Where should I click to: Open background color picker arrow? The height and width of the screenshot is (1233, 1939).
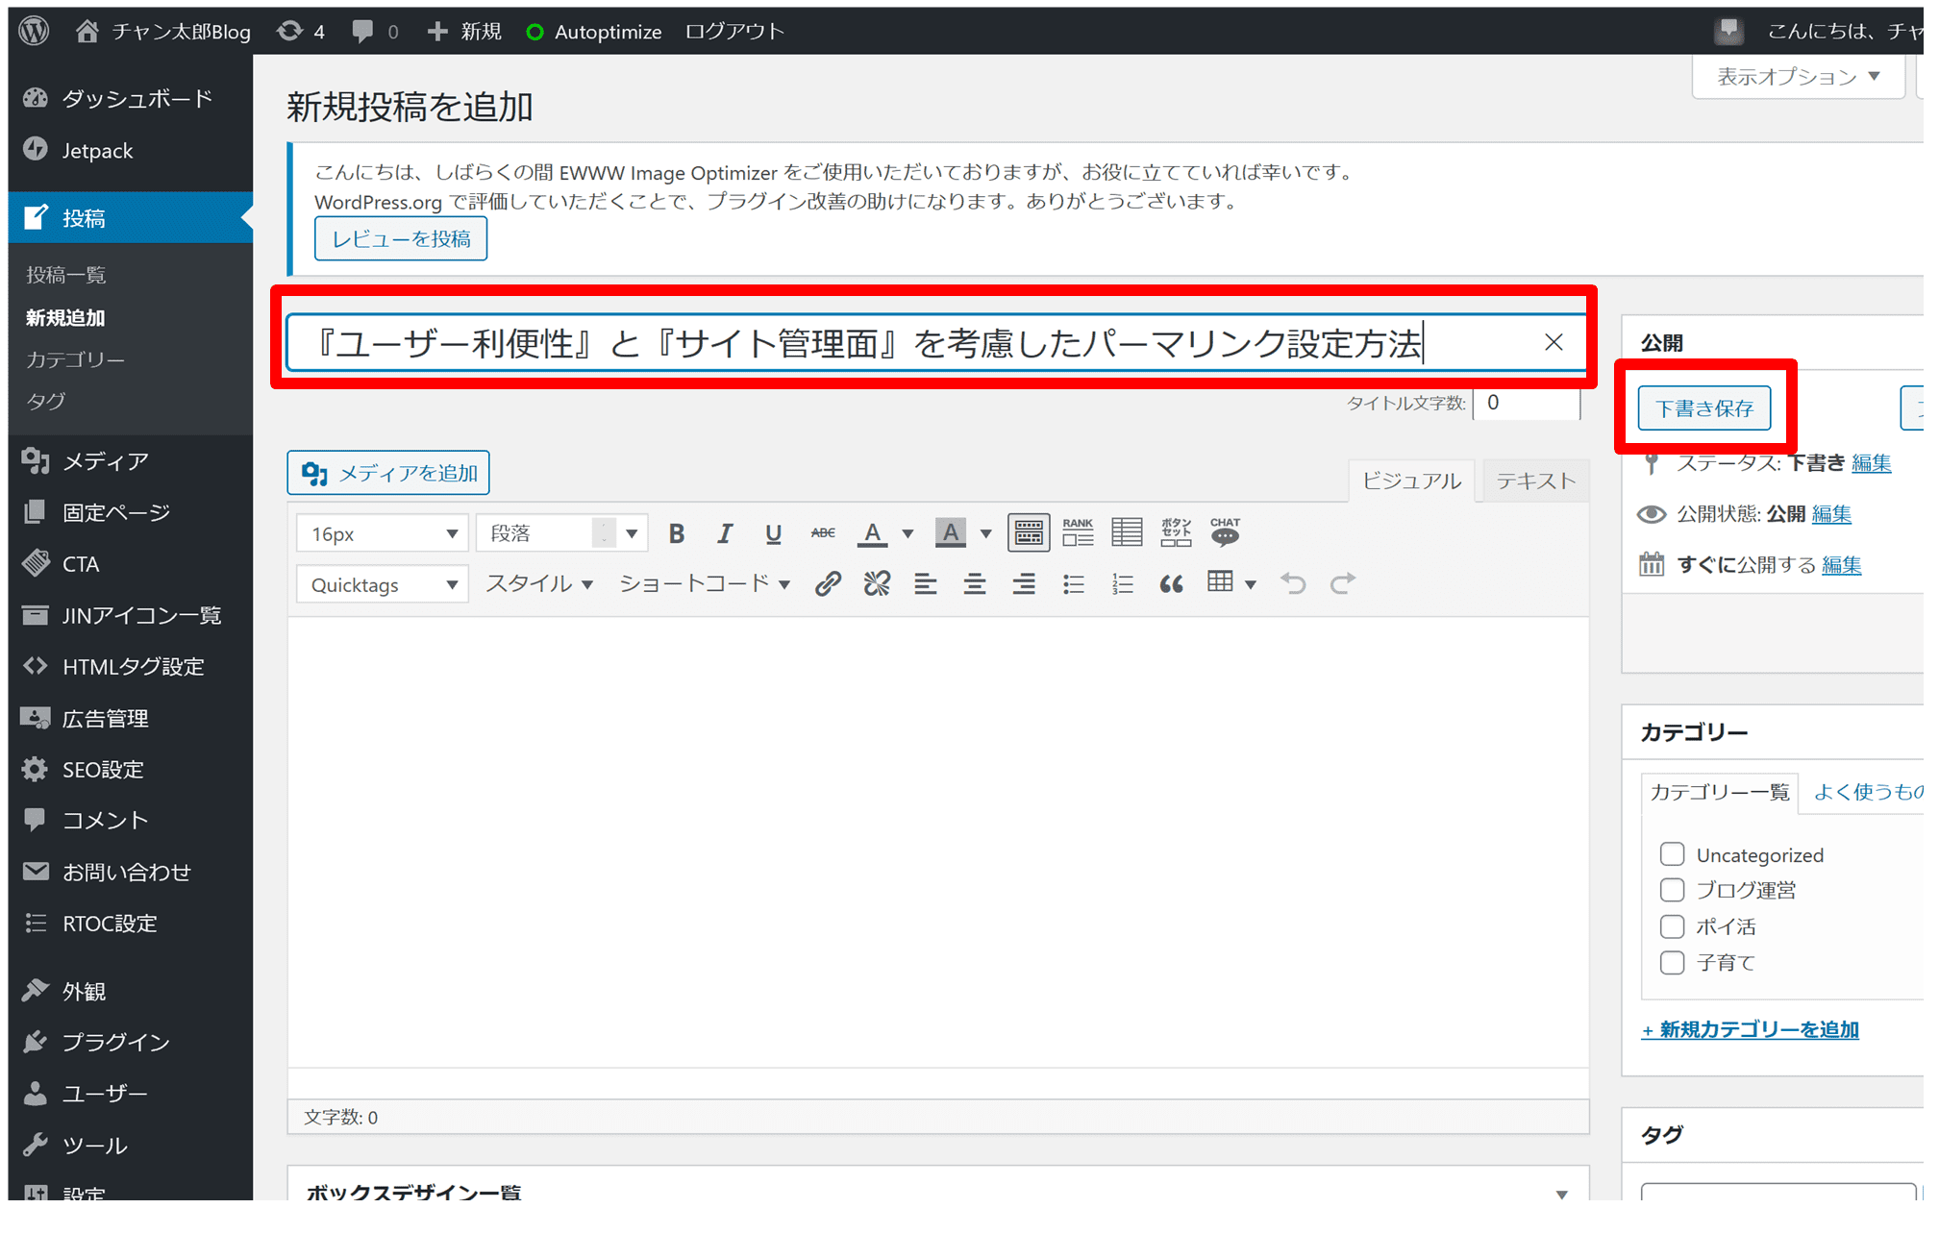986,533
